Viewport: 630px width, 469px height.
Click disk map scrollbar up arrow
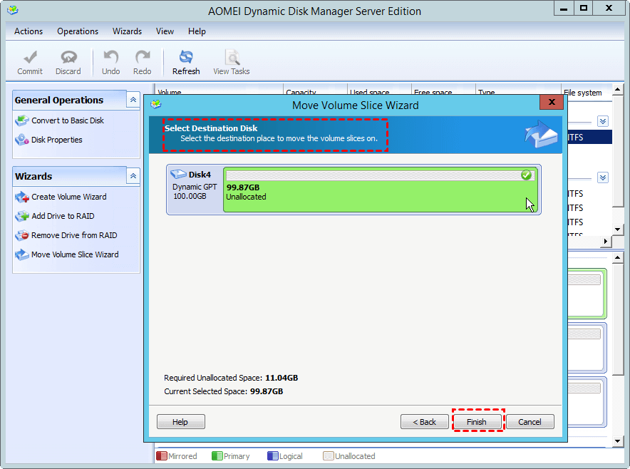(x=618, y=257)
